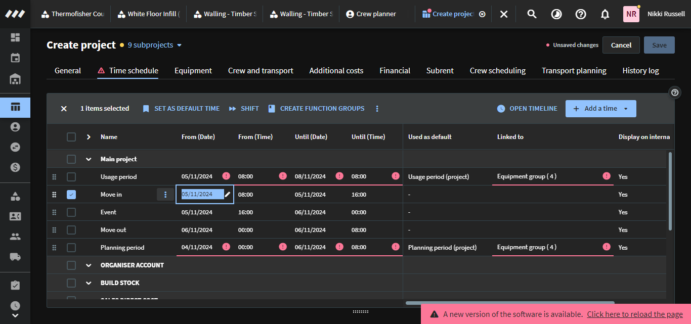Collapse the ORGANISER ACCOUNT group
The width and height of the screenshot is (691, 324).
point(89,265)
